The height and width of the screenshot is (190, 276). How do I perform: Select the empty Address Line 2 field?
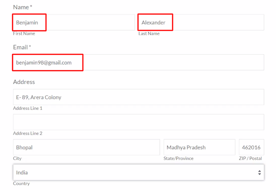click(x=138, y=122)
